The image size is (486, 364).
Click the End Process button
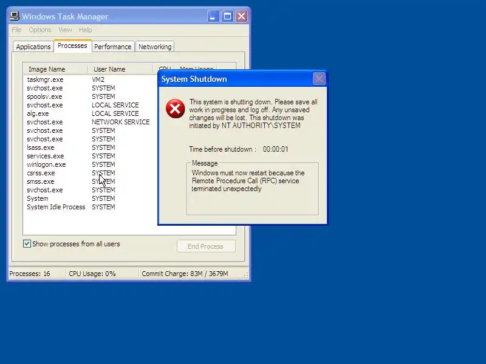click(x=206, y=246)
